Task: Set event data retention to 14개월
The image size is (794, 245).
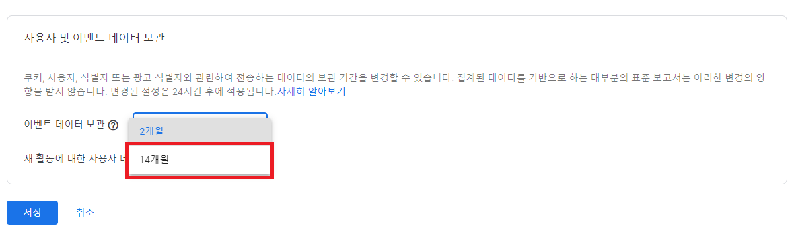Action: 200,159
